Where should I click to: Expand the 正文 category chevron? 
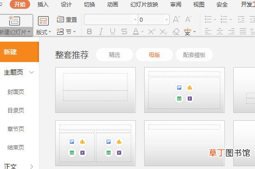(32, 166)
